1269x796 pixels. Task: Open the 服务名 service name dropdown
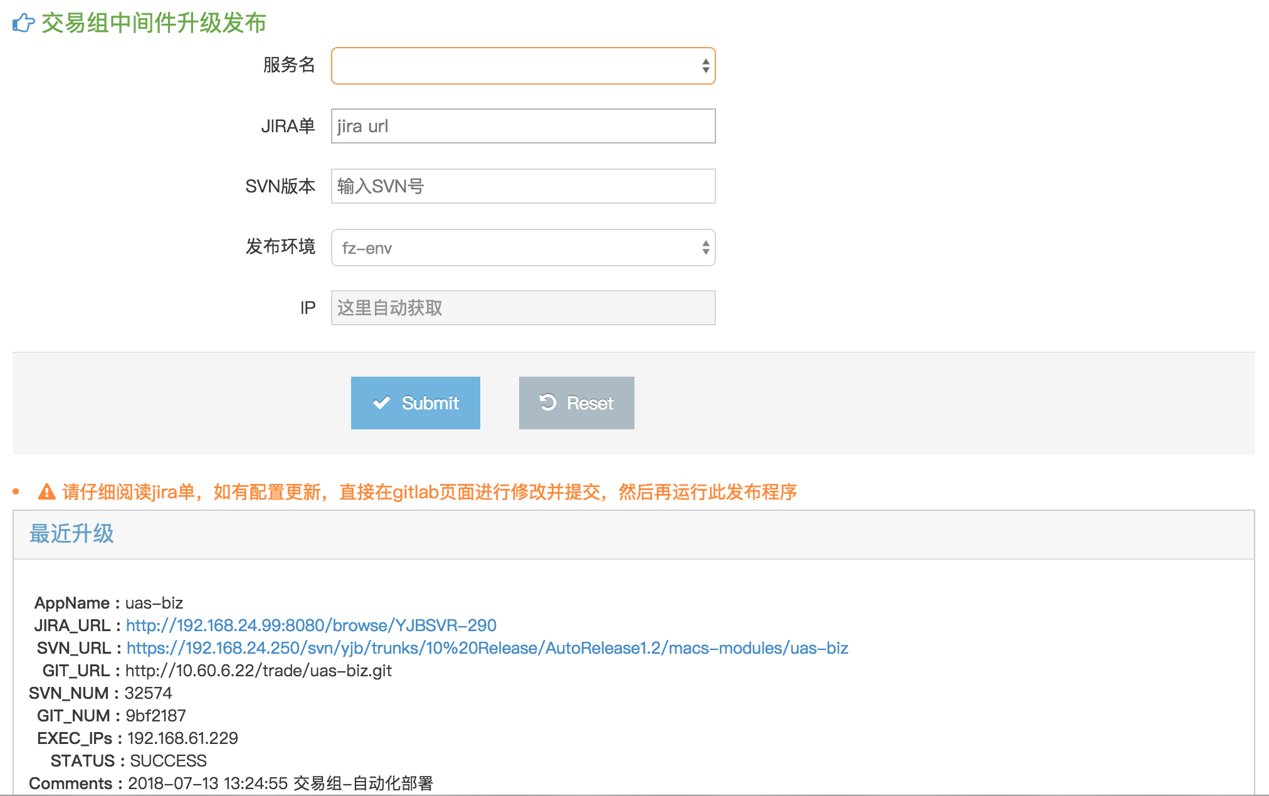click(x=514, y=66)
